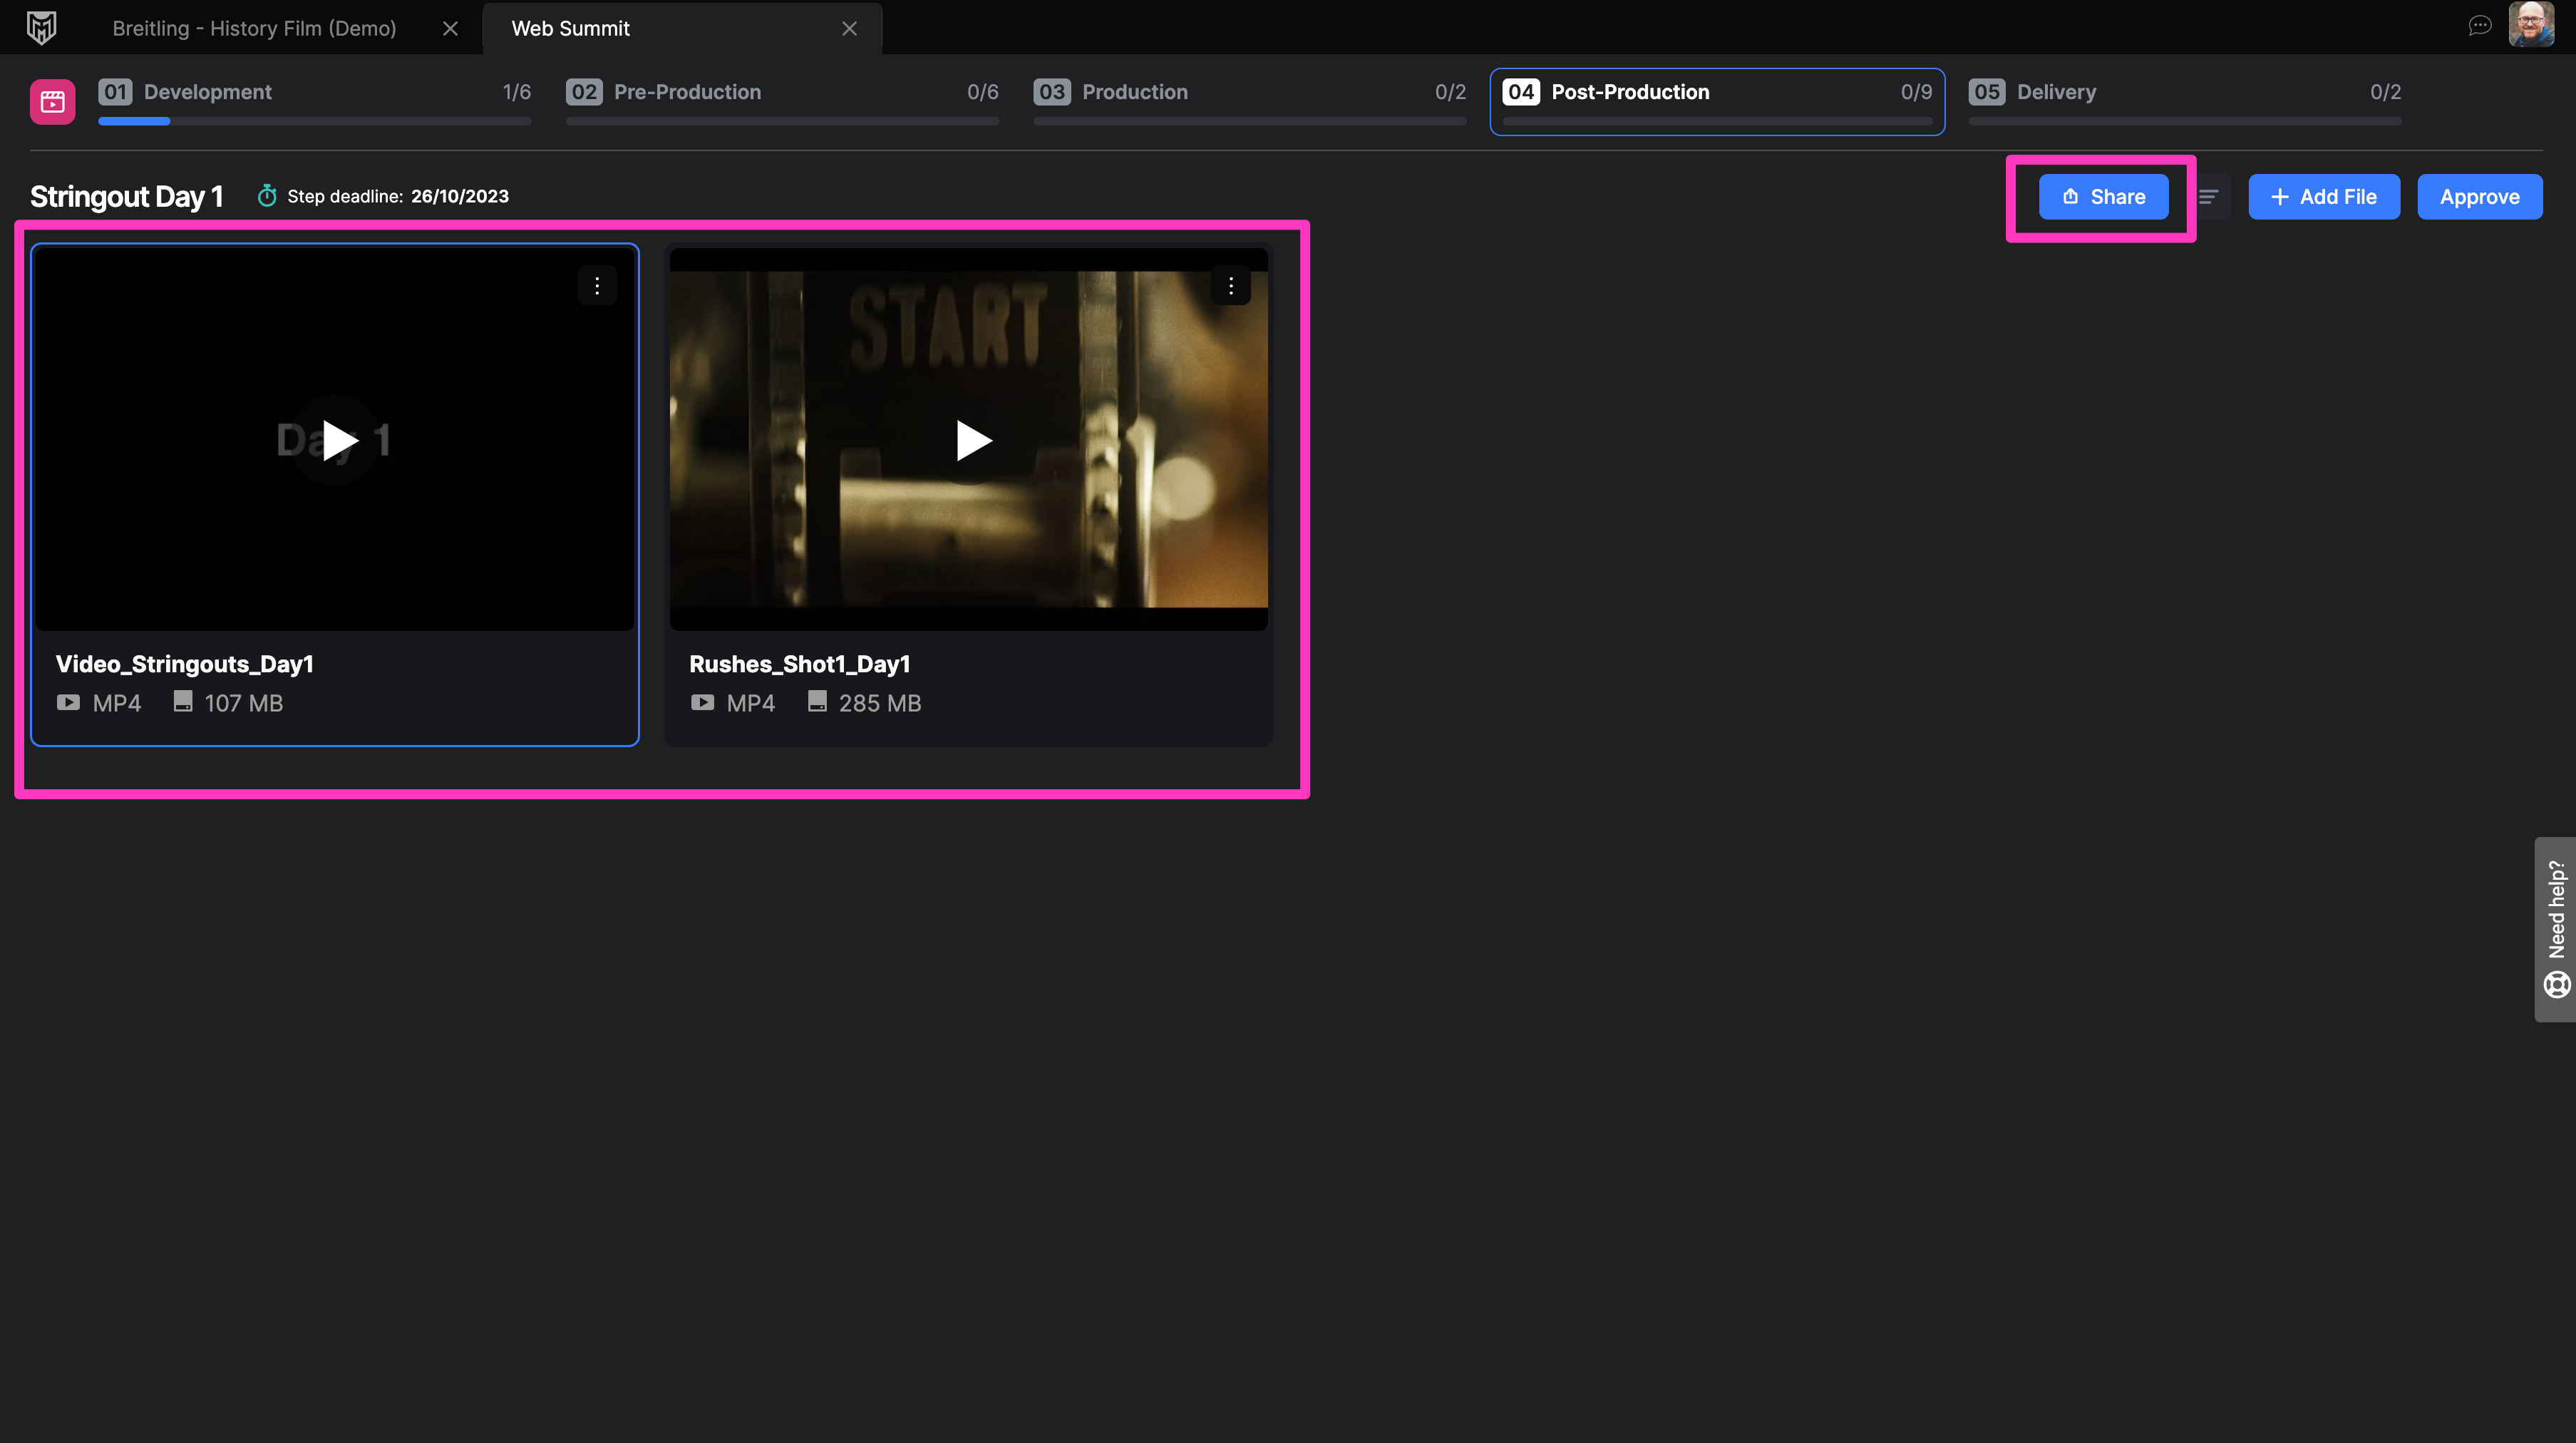Open options menu for Video_Stringouts_Day1
Viewport: 2576px width, 1443px height.
597,286
